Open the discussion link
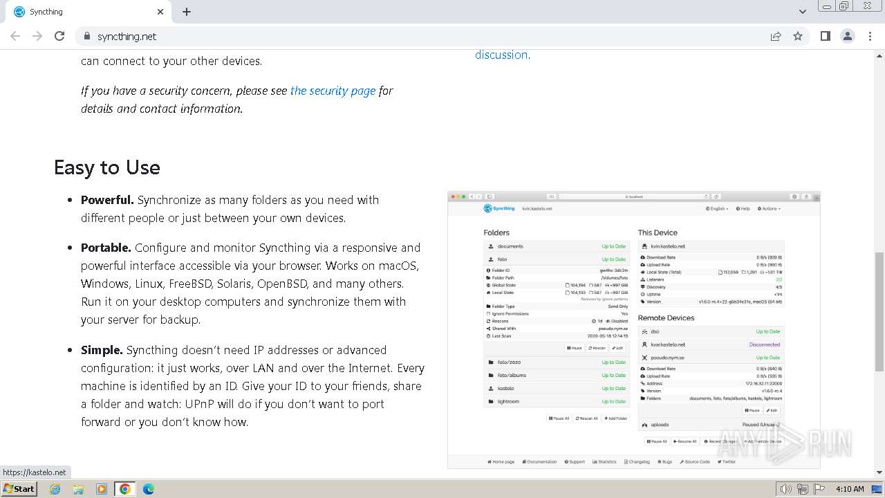This screenshot has height=498, width=885. click(x=501, y=55)
